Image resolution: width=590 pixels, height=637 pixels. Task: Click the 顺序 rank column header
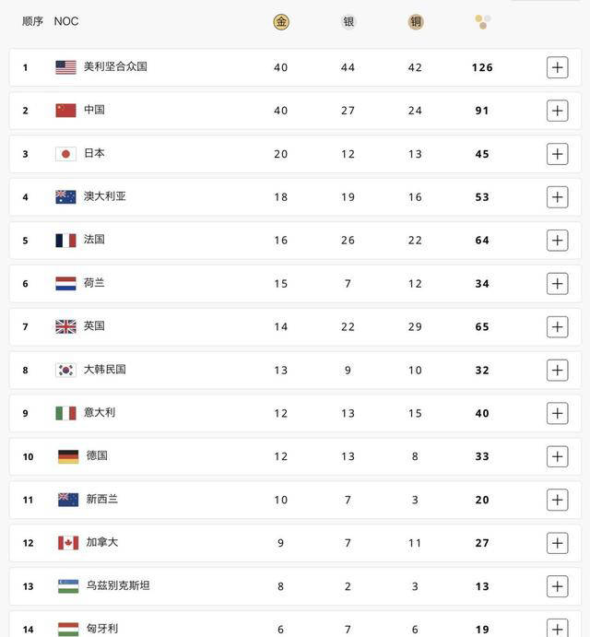click(x=32, y=21)
